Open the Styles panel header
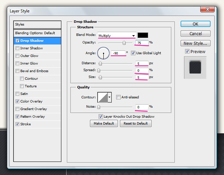The width and height of the screenshot is (224, 175). tap(37, 25)
